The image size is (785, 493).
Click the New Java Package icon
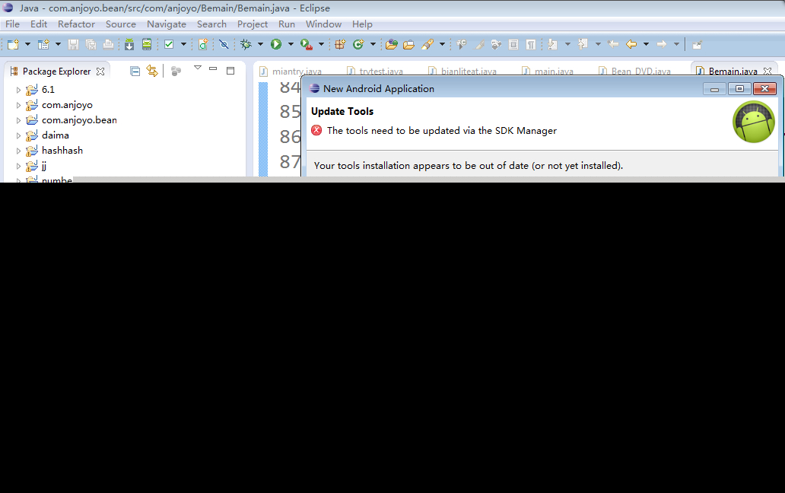click(341, 45)
